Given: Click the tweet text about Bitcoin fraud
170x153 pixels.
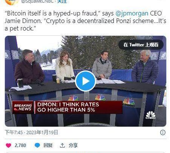Looking at the screenshot, I should click(85, 21).
